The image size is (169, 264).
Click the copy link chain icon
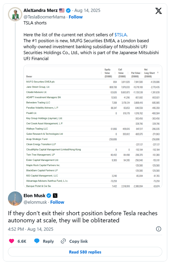[63, 241]
